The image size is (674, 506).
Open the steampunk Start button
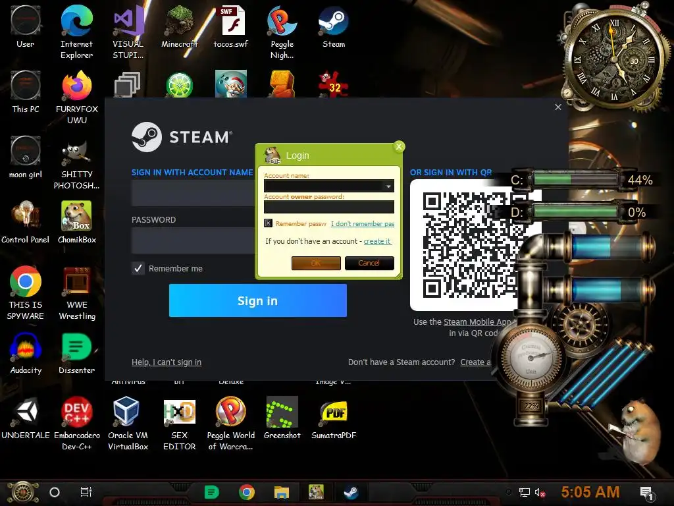click(23, 493)
